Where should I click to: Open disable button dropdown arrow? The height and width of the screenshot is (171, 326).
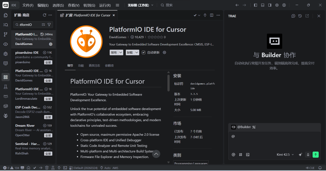pos(121,53)
